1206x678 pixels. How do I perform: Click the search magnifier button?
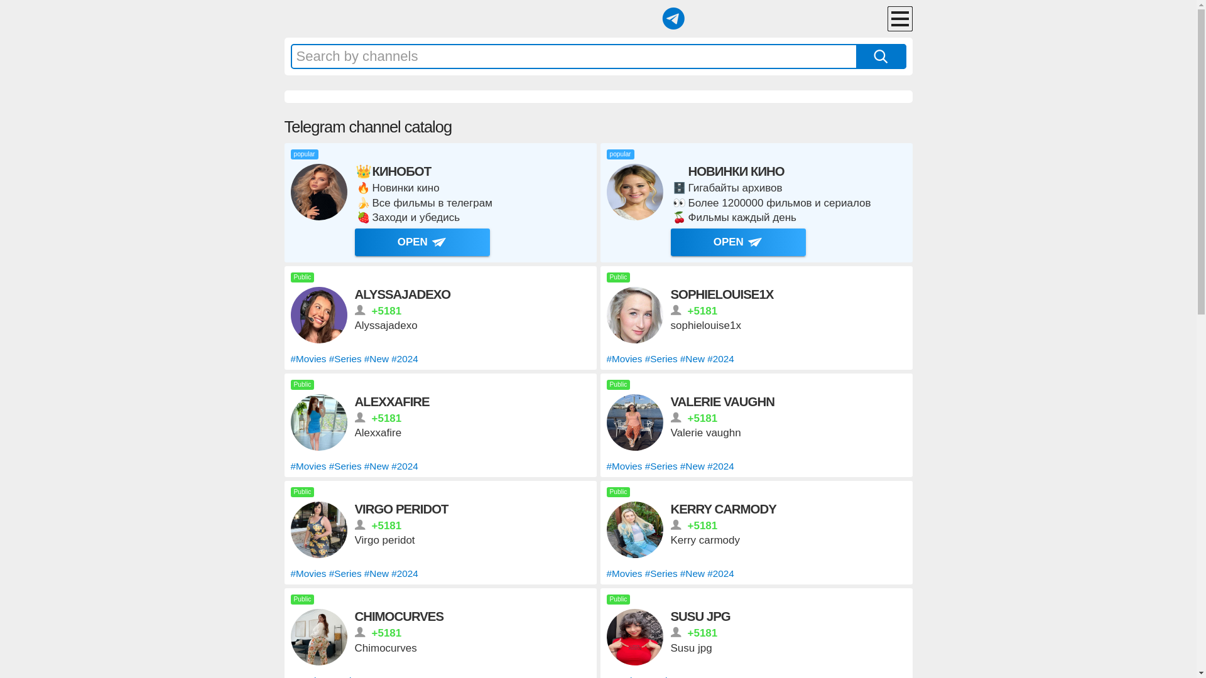(x=881, y=56)
